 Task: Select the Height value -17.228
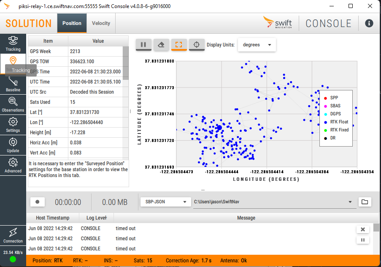[x=95, y=132]
